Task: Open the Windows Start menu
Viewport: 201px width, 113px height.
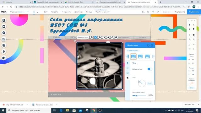Action: coord(3,110)
